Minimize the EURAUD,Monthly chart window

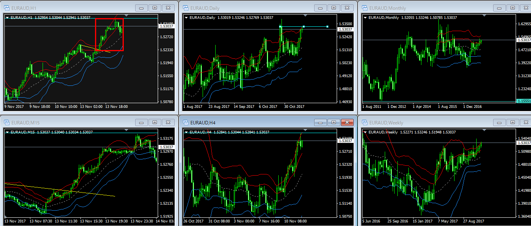499,8
